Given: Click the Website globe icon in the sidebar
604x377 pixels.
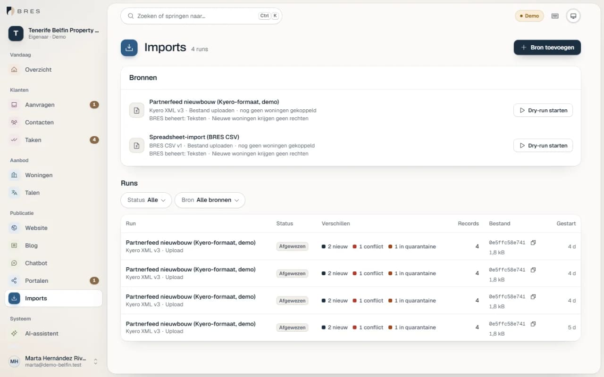Looking at the screenshot, I should tap(14, 228).
